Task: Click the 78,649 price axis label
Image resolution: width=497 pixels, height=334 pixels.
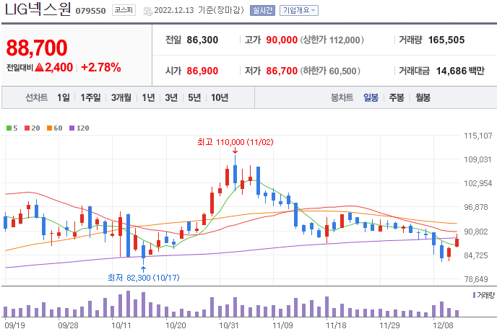Action: 476,279
